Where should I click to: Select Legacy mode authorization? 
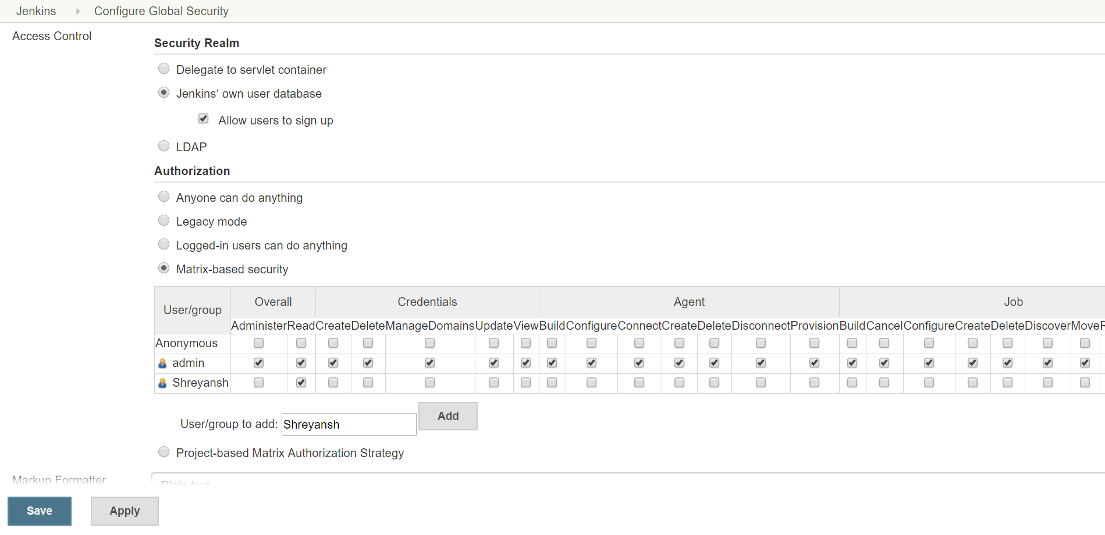coord(164,220)
